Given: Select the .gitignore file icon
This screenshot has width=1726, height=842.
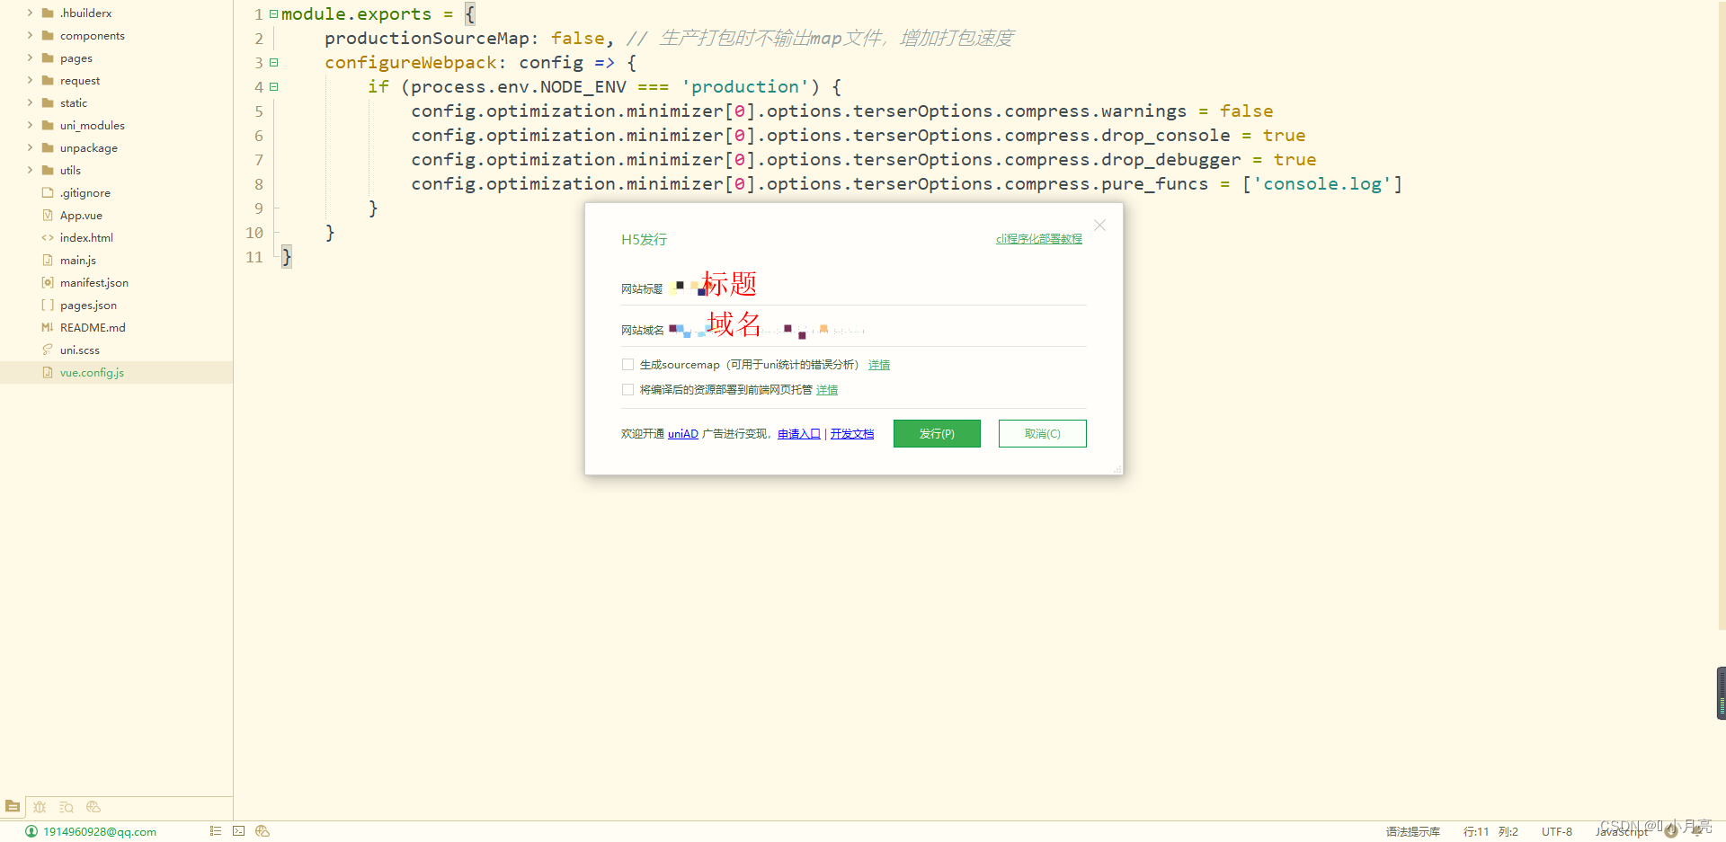Looking at the screenshot, I should pyautogui.click(x=48, y=192).
